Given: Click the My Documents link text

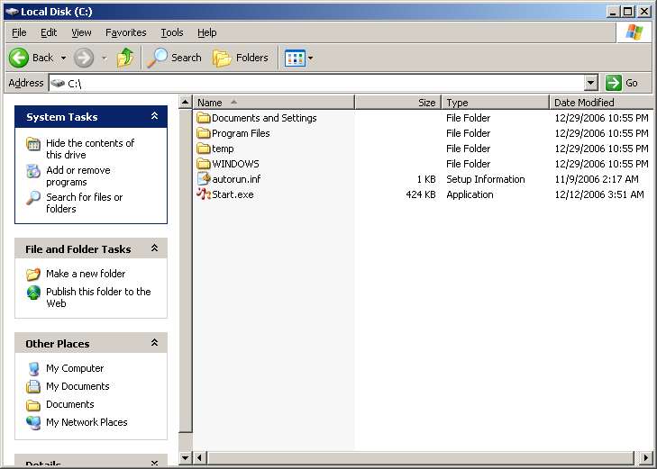Looking at the screenshot, I should [x=78, y=386].
